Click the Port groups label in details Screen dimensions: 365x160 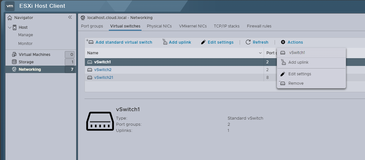point(129,124)
